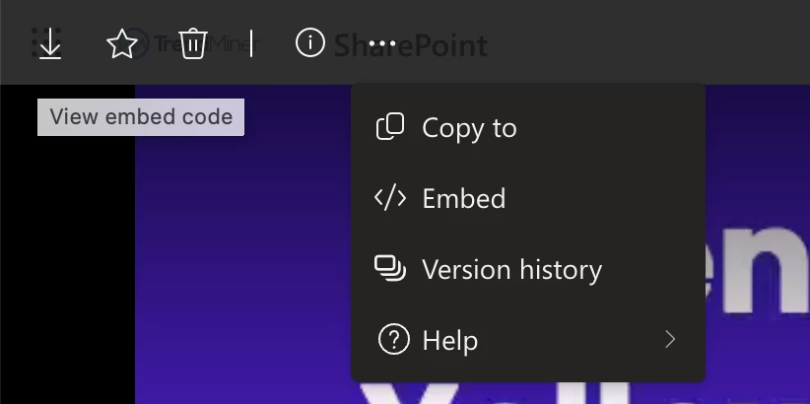This screenshot has width=810, height=404.
Task: Click the View embed code tooltip
Action: (x=141, y=117)
